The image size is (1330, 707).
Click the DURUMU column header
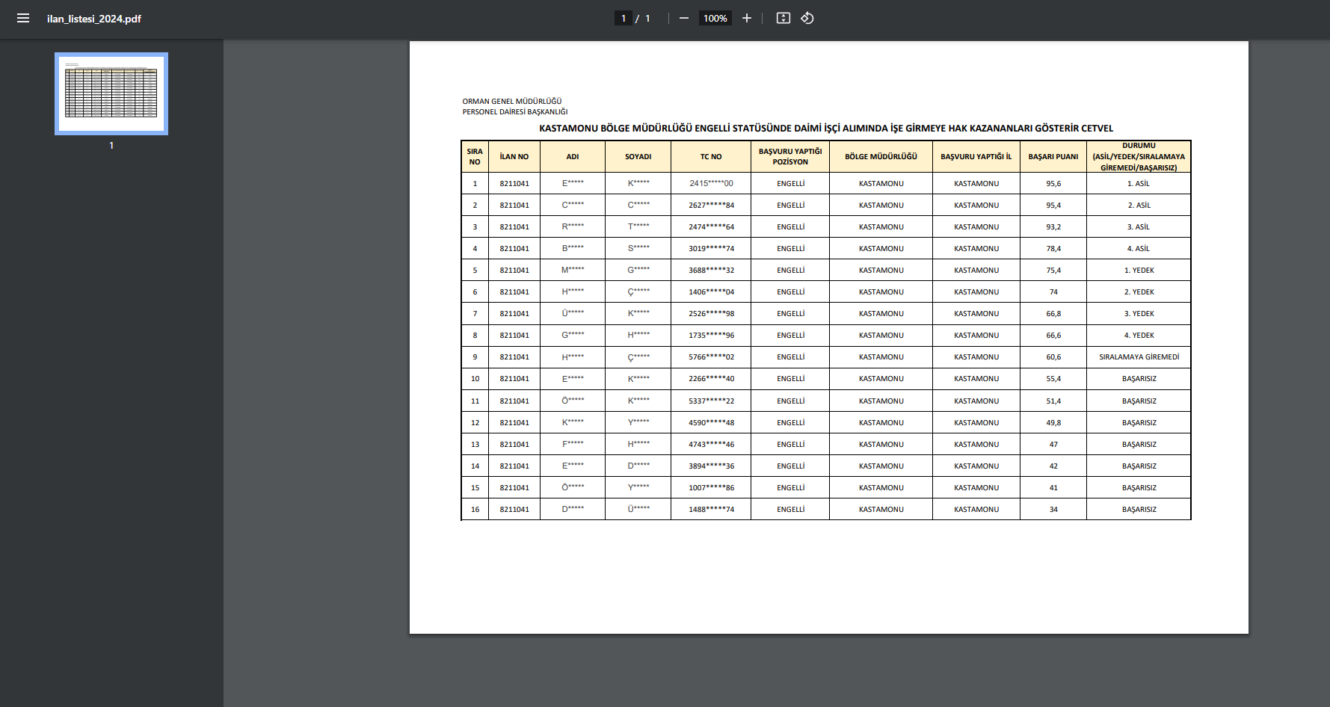coord(1139,156)
